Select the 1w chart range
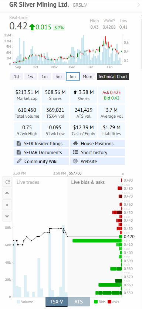The image size is (142, 309). (x=31, y=77)
